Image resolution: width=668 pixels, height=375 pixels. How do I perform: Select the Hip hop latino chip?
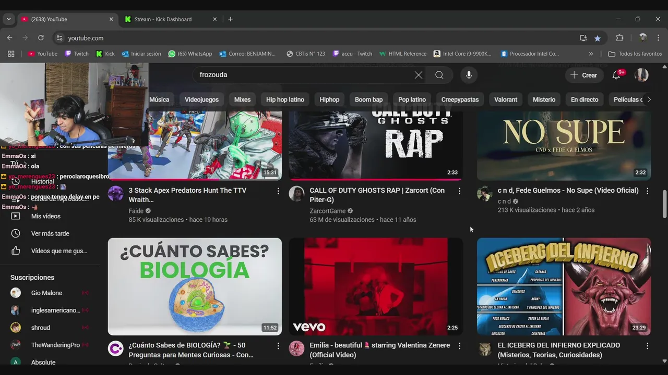click(285, 99)
